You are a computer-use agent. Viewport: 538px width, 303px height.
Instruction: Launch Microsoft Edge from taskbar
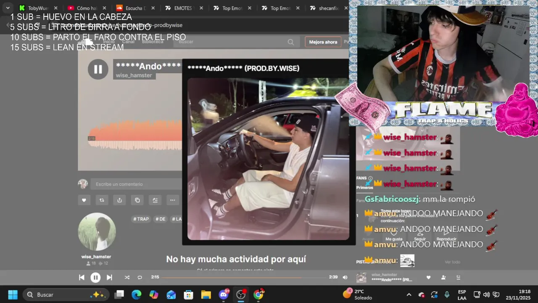click(x=137, y=295)
